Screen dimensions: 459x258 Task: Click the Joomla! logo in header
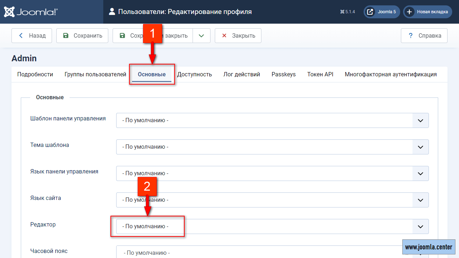coord(31,12)
